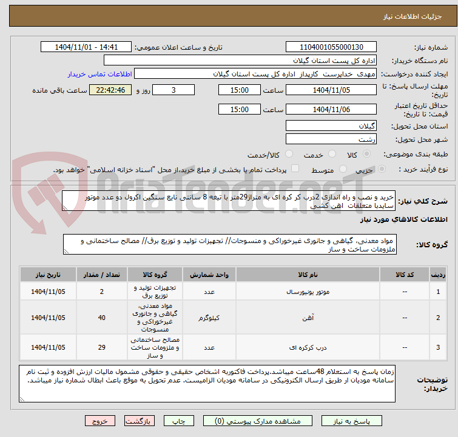The width and height of the screenshot is (458, 437).
Task: Select the جزیی purchase type radio
Action: pyautogui.click(x=382, y=168)
